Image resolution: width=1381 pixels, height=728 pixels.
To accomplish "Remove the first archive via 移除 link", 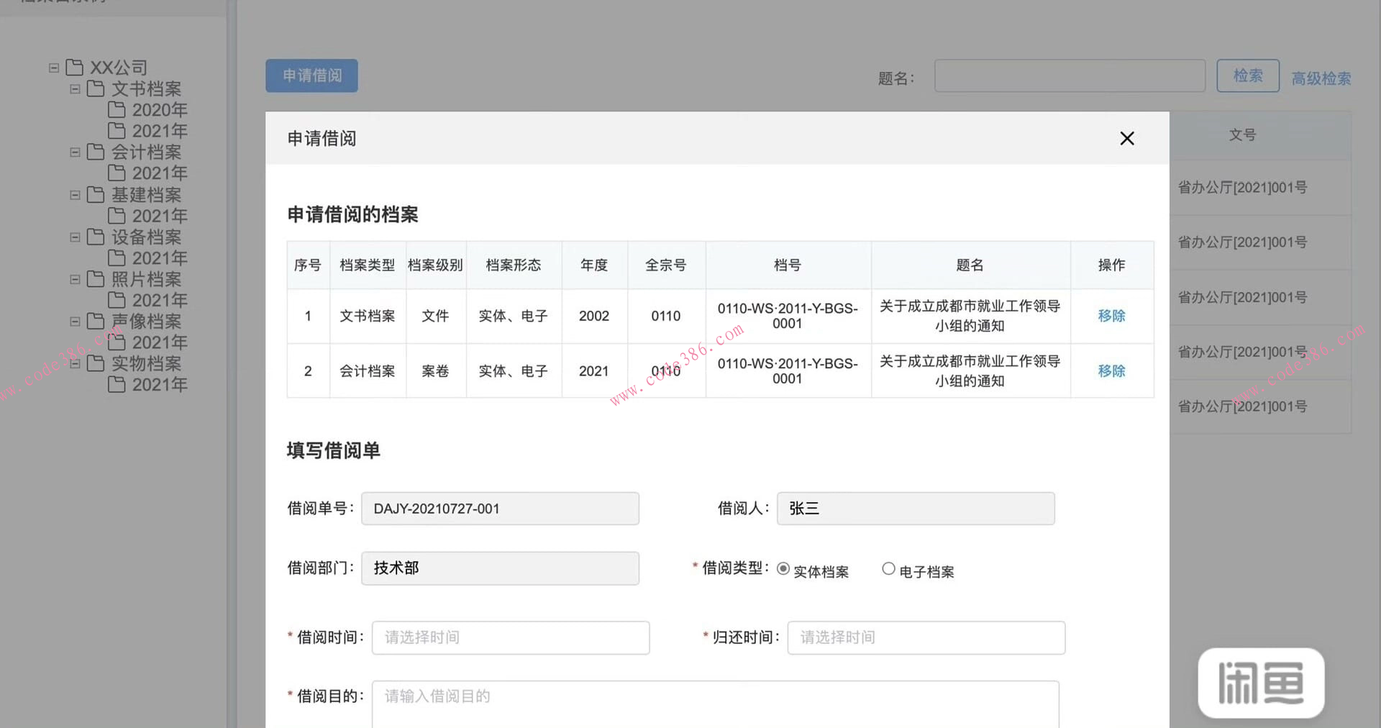I will 1111,316.
